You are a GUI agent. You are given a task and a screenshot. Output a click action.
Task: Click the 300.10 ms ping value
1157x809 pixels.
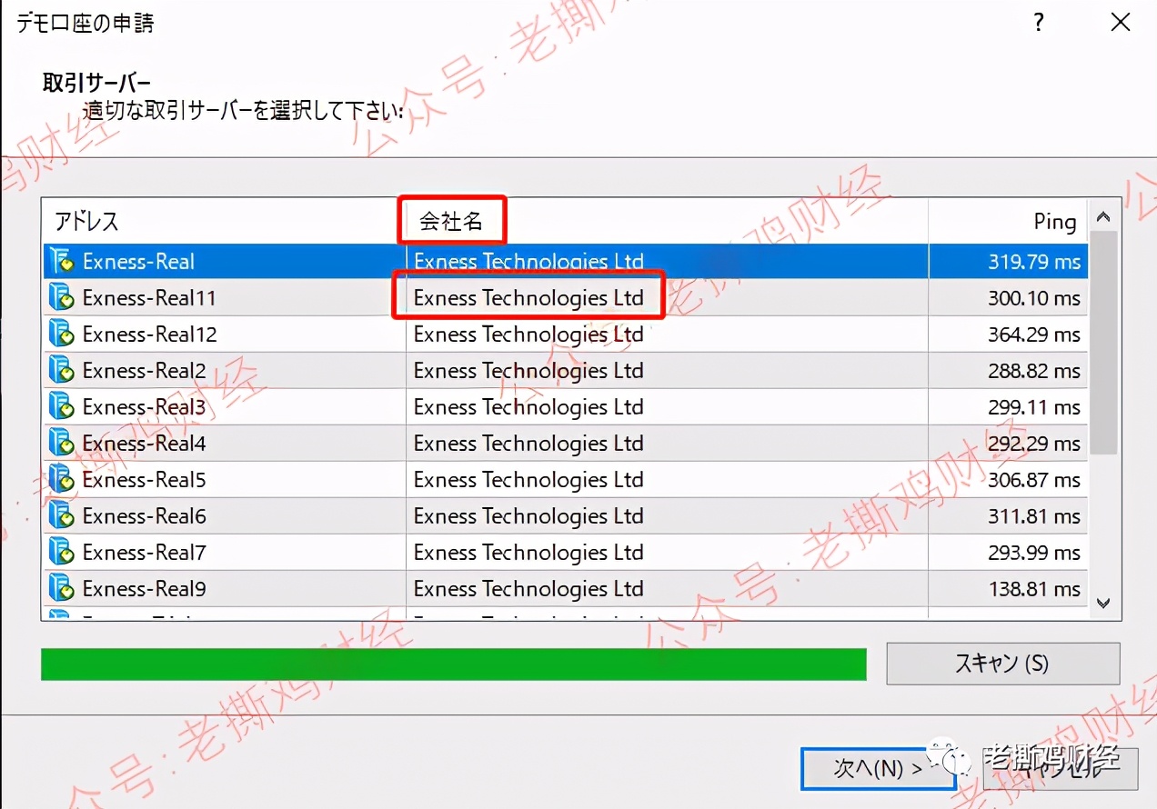coord(1035,298)
